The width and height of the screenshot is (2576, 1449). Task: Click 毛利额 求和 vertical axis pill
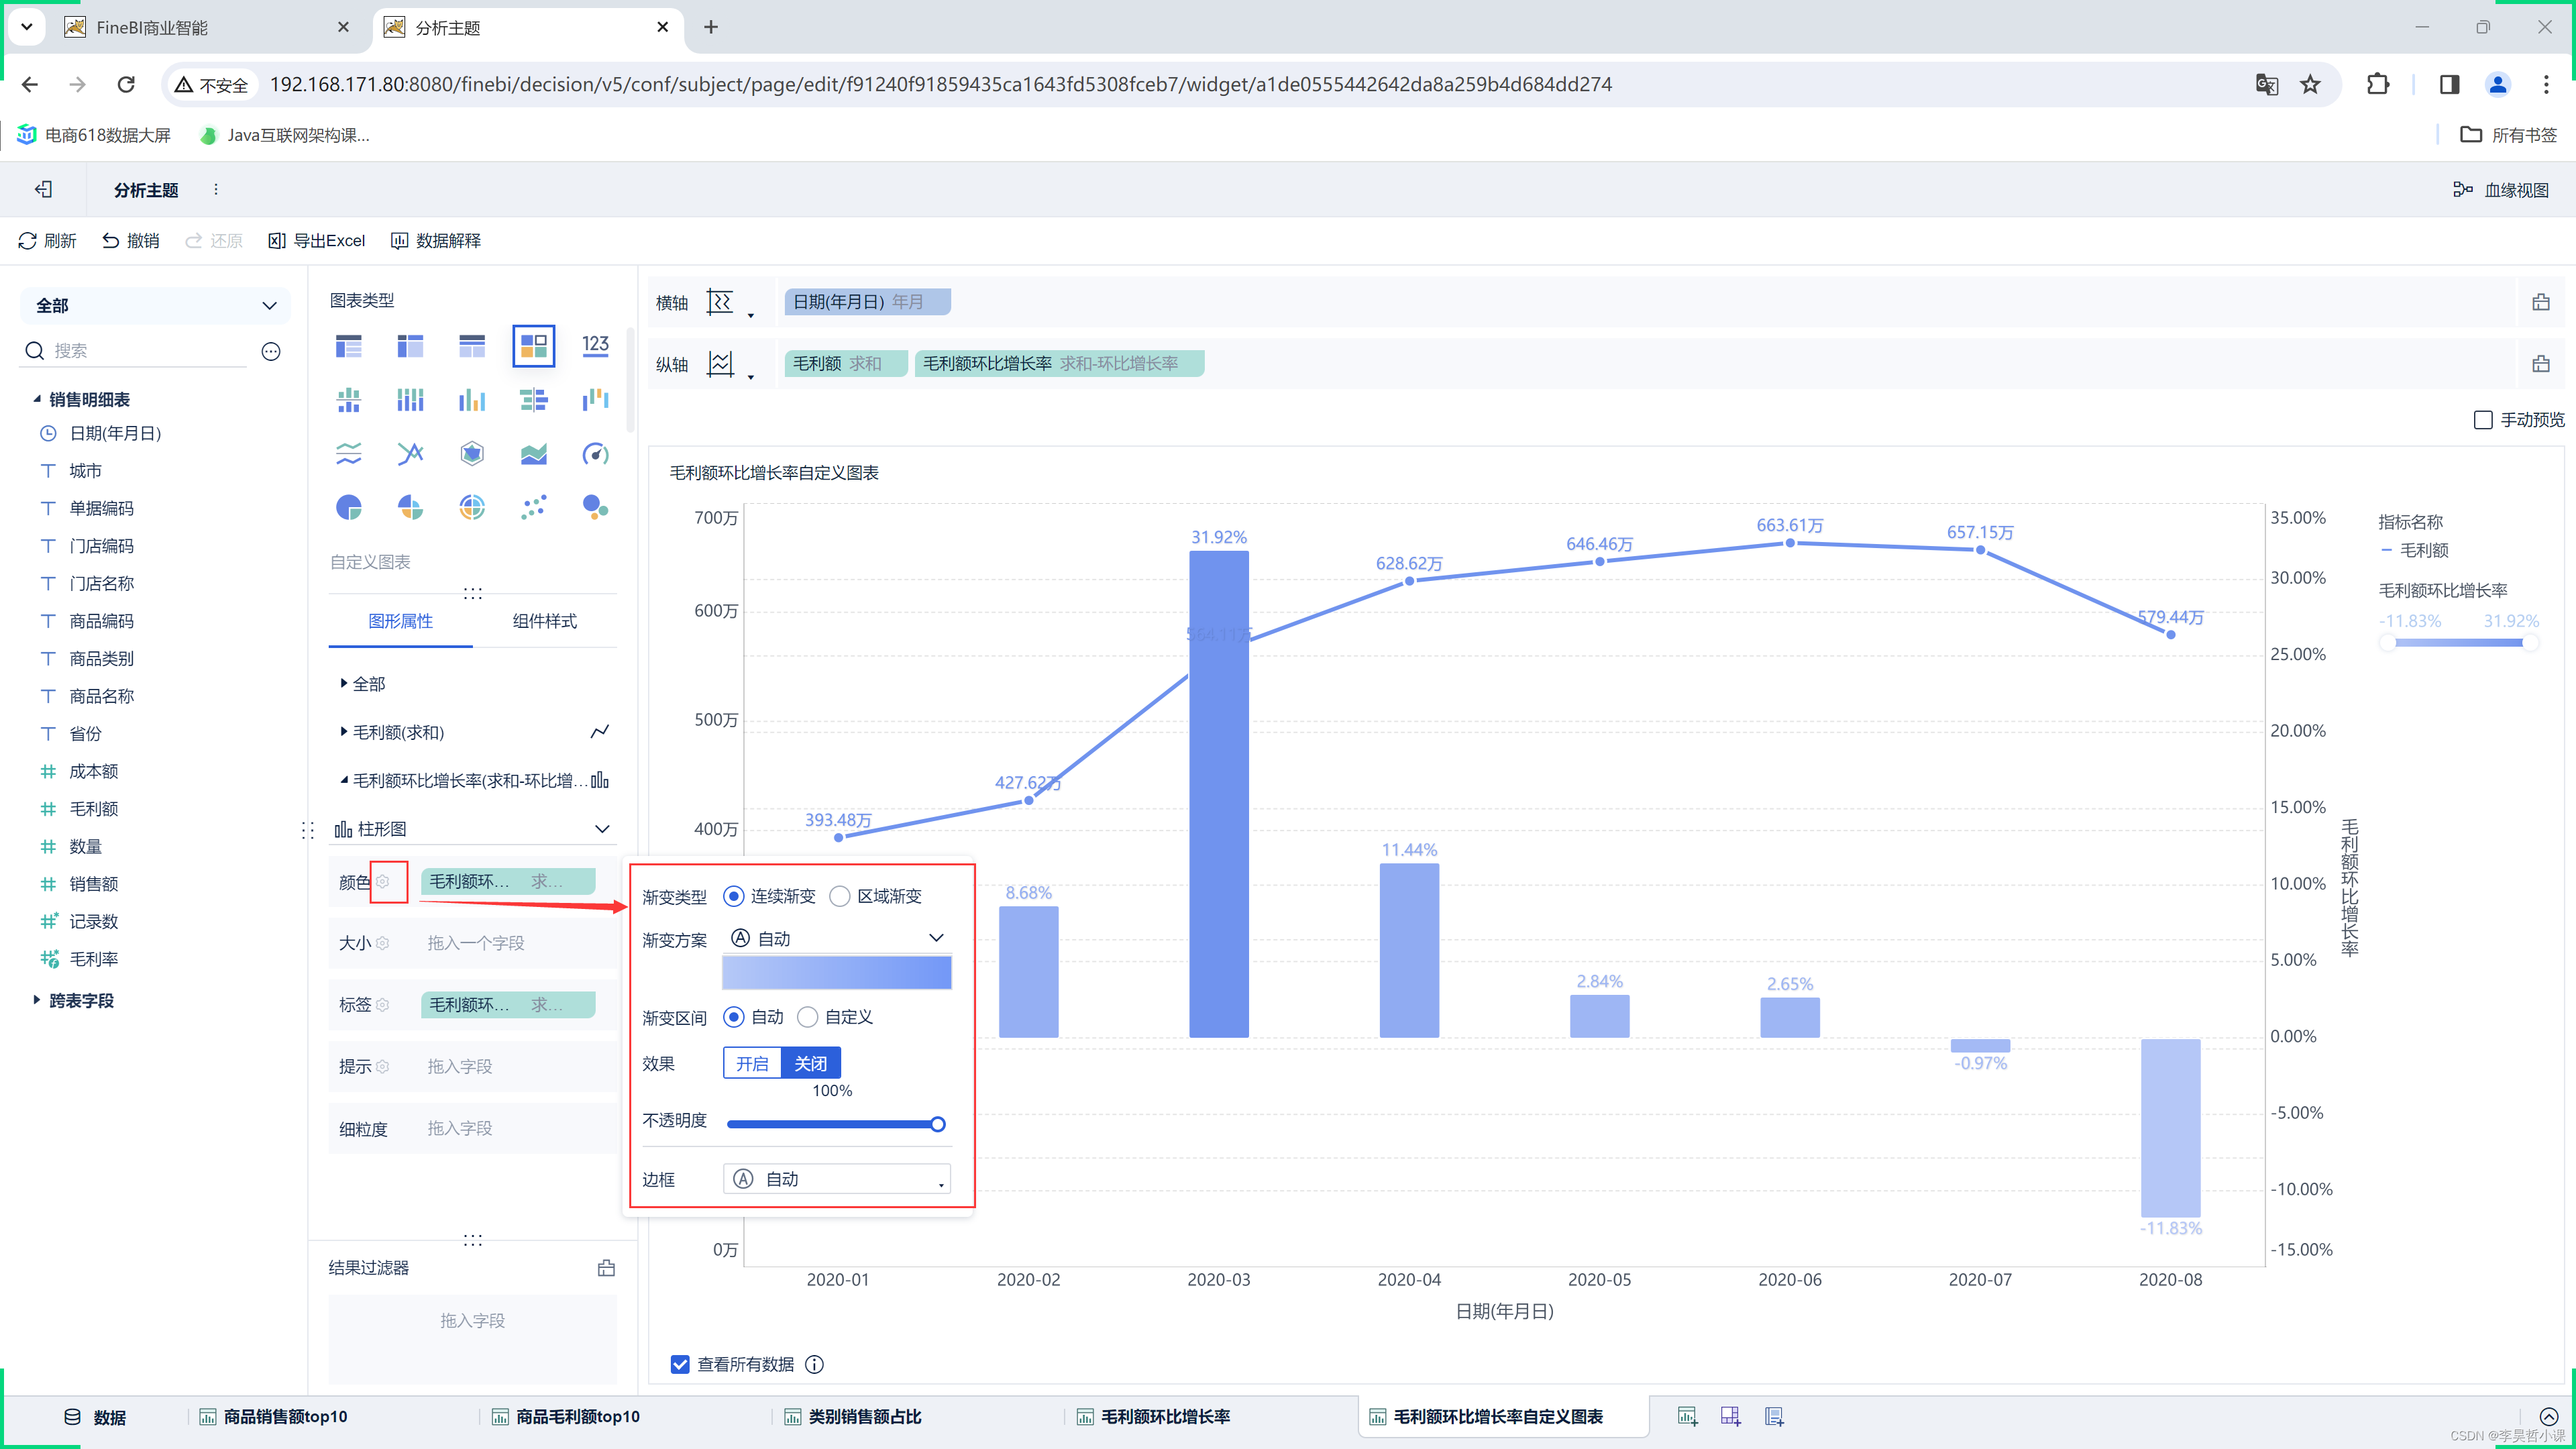(845, 364)
